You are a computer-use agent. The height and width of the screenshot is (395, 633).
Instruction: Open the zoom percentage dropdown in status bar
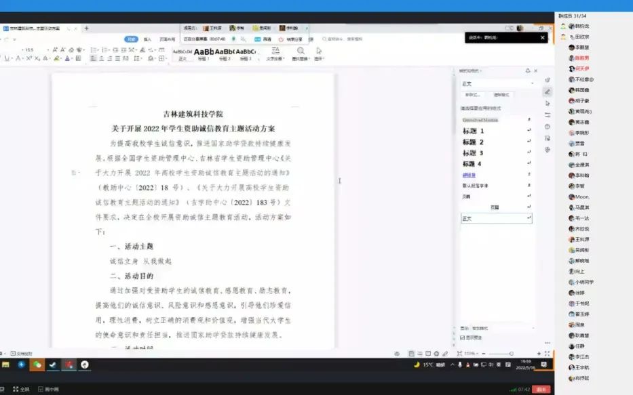coord(469,354)
